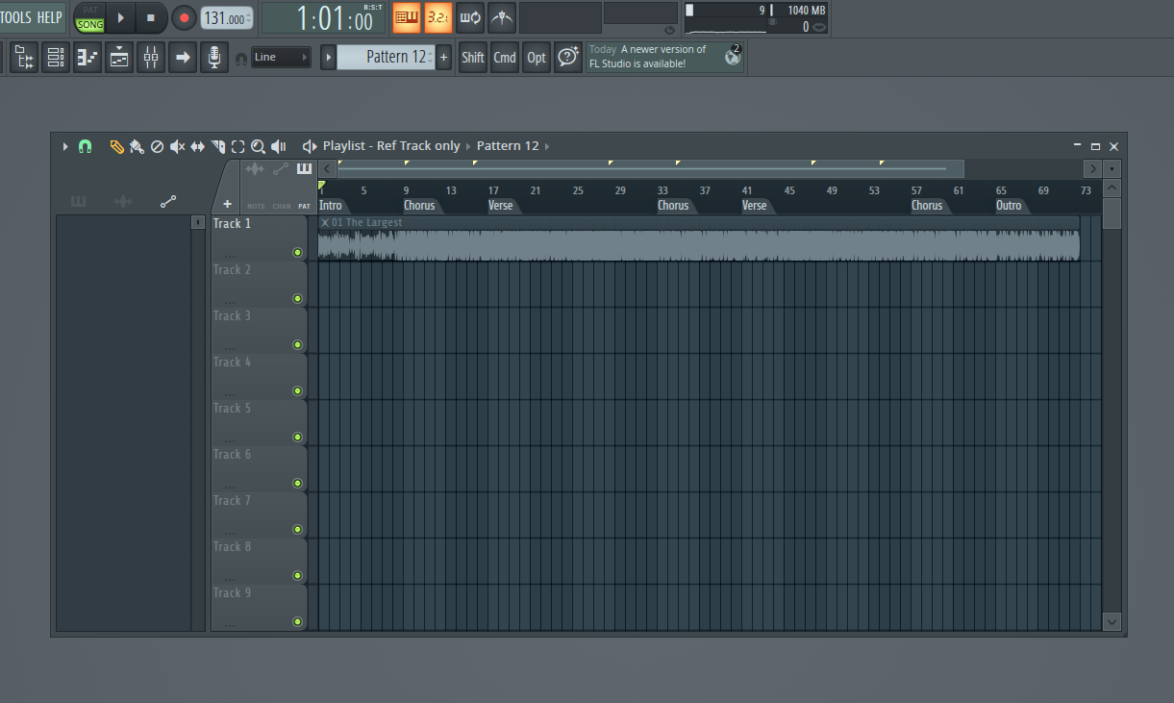The image size is (1174, 703).
Task: Select the Slip editing tool
Action: 197,146
